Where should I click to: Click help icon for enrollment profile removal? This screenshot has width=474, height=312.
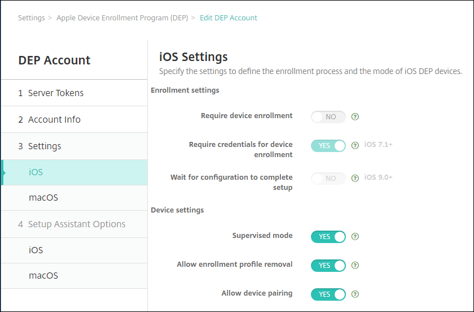pyautogui.click(x=355, y=265)
